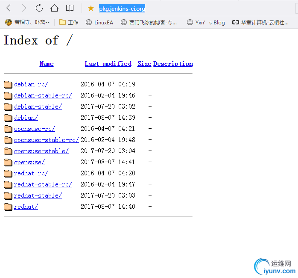This screenshot has width=298, height=278.
Task: Click the date 2017-08-07 14:40
Action: click(108, 207)
